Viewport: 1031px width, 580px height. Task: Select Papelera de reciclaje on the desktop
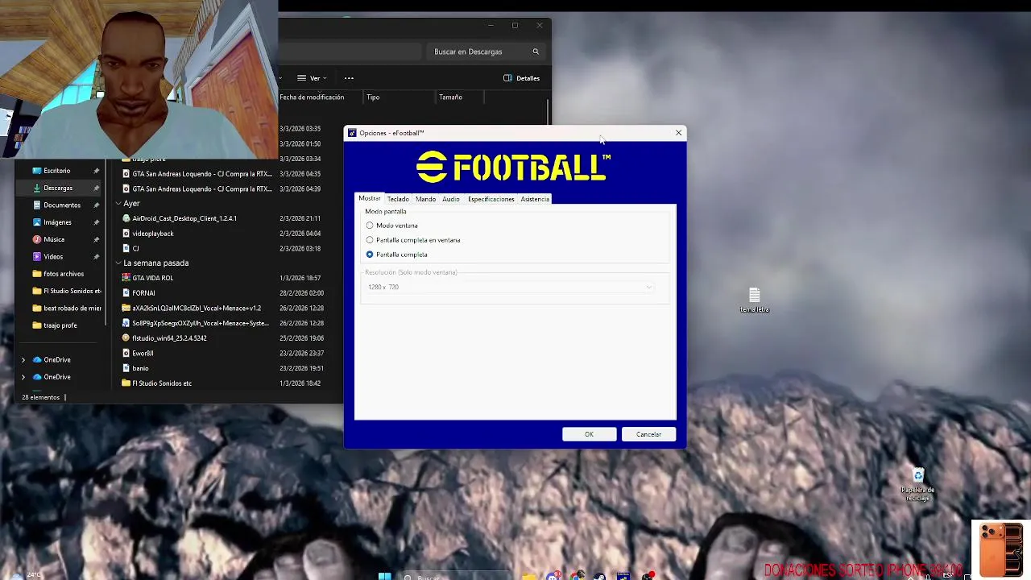pos(917,484)
